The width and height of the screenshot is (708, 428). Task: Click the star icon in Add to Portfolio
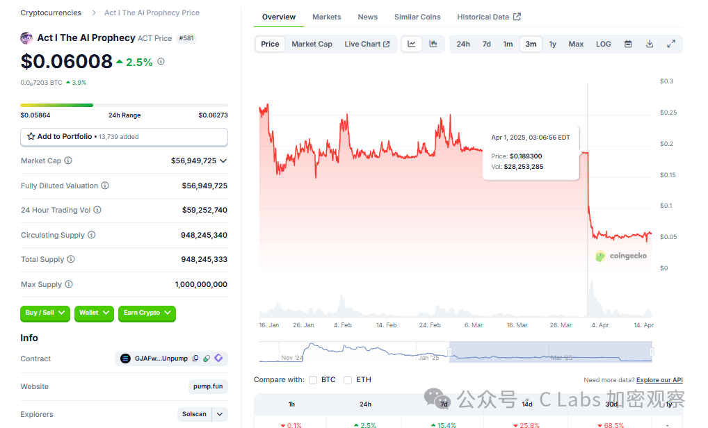coord(31,136)
